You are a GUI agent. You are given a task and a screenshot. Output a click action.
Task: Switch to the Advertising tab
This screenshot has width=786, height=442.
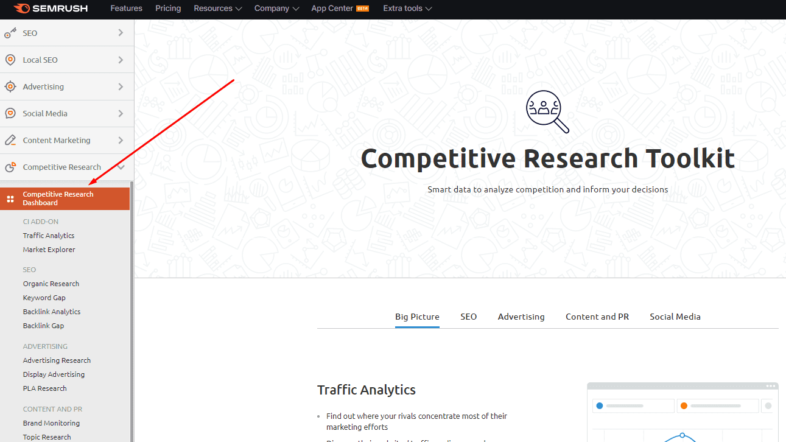click(x=521, y=317)
